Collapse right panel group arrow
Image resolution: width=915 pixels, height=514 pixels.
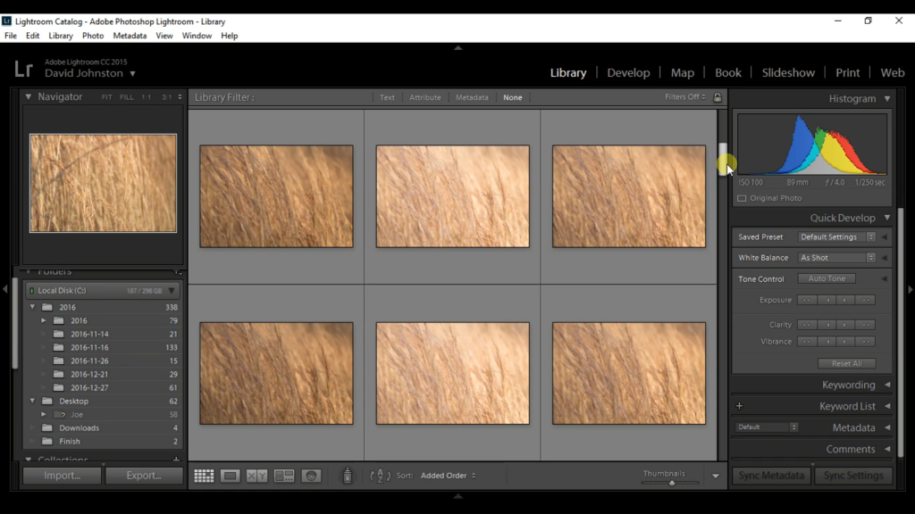click(910, 288)
